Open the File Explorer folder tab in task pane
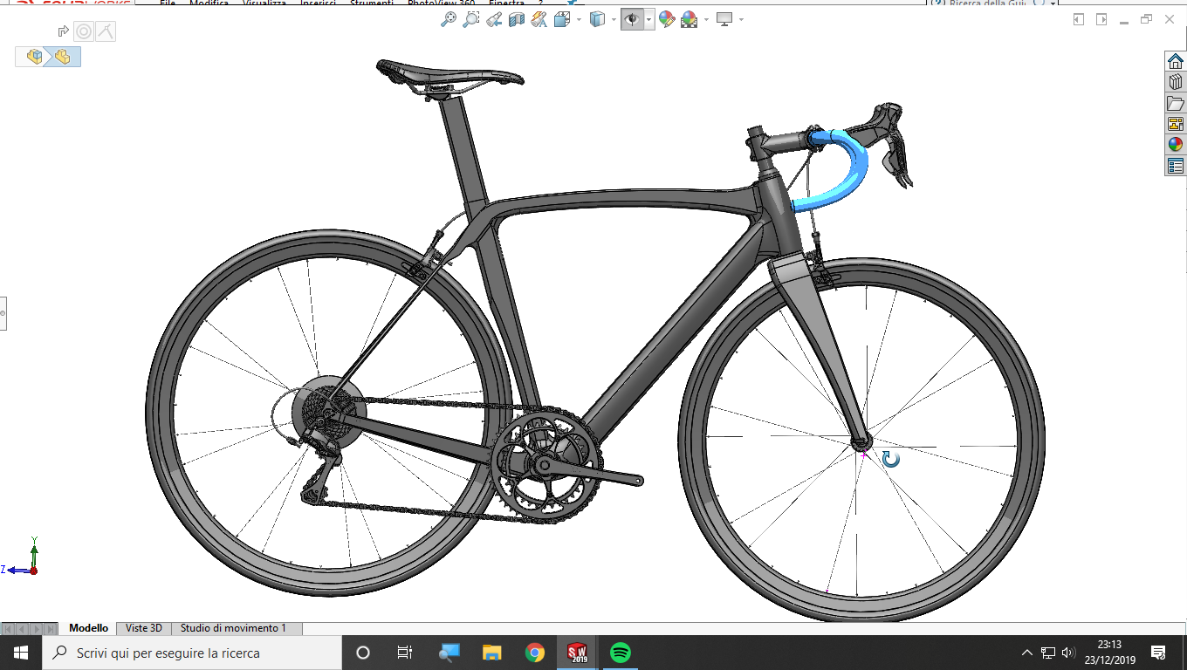This screenshot has height=670, width=1187. pyautogui.click(x=1176, y=103)
